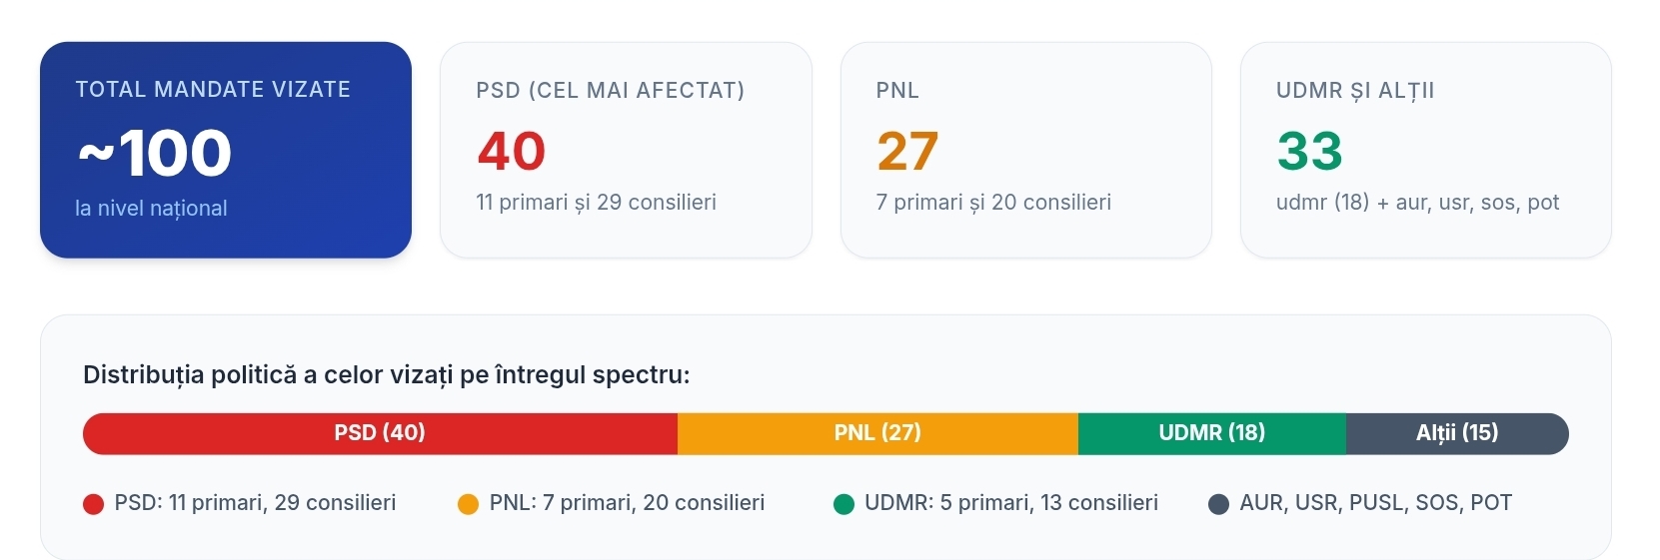Click the gray Alții legend dot
The width and height of the screenshot is (1660, 560).
tap(1218, 504)
